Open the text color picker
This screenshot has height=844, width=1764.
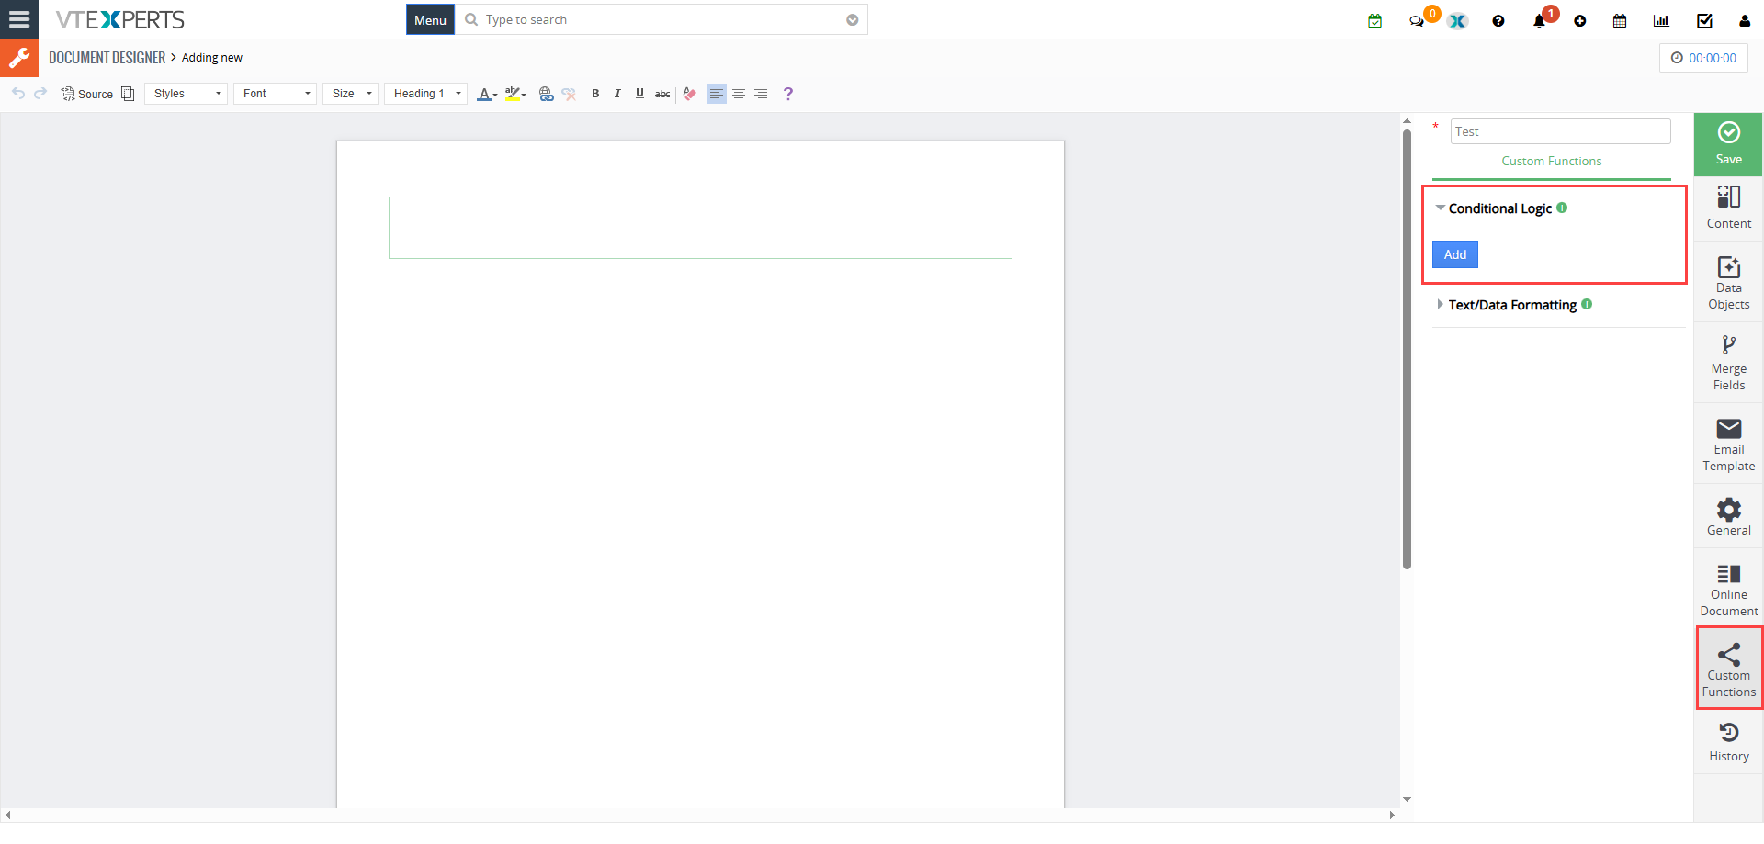[x=485, y=94]
